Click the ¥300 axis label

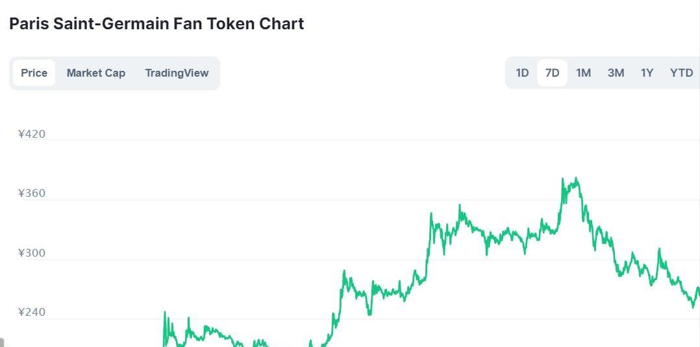pyautogui.click(x=31, y=253)
